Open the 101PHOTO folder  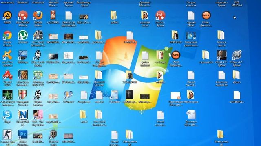click(175, 35)
